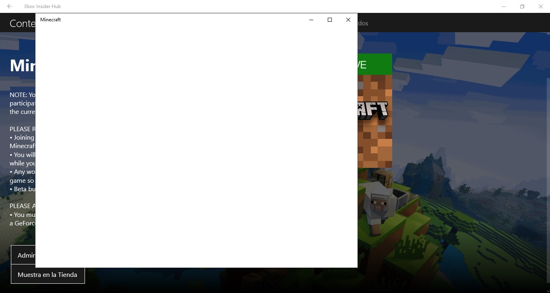Screen dimensions: 550x293
Task: Close the Minecraft window
Action: coord(348,20)
